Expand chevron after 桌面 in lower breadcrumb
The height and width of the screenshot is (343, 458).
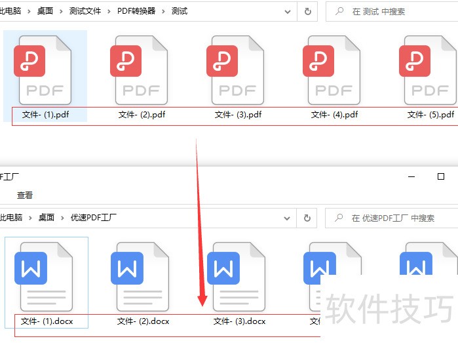(x=62, y=218)
